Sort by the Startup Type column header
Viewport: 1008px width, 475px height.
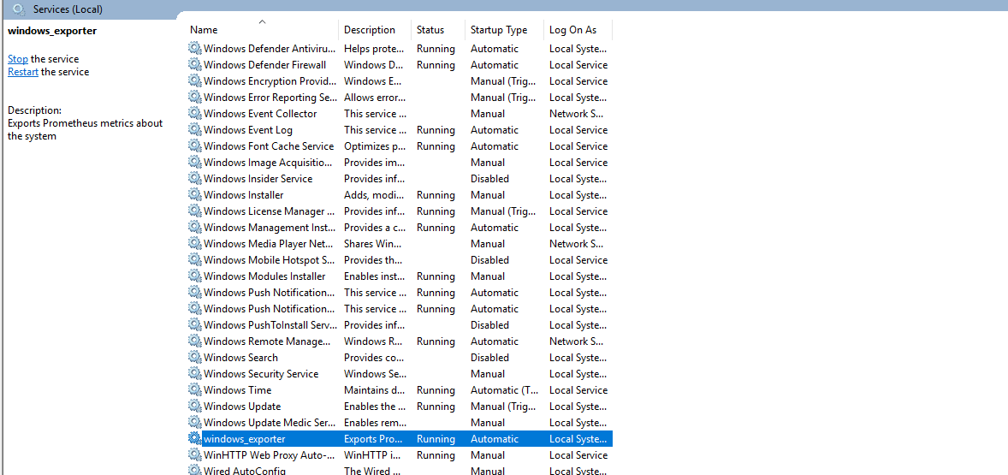tap(499, 30)
